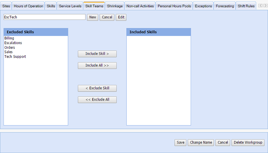Switch to the Hours of Operation tab

click(28, 6)
